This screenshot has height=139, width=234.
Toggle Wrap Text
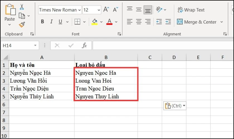tap(191, 10)
